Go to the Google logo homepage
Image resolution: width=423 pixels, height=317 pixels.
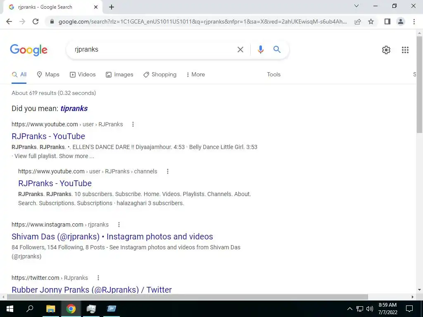coord(29,50)
